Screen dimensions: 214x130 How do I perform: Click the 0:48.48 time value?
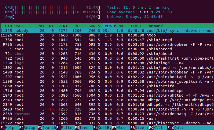pos(136,31)
